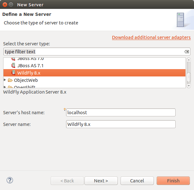Click the JBoss AS 7.1 server icon
194x190 pixels.
(x=13, y=65)
